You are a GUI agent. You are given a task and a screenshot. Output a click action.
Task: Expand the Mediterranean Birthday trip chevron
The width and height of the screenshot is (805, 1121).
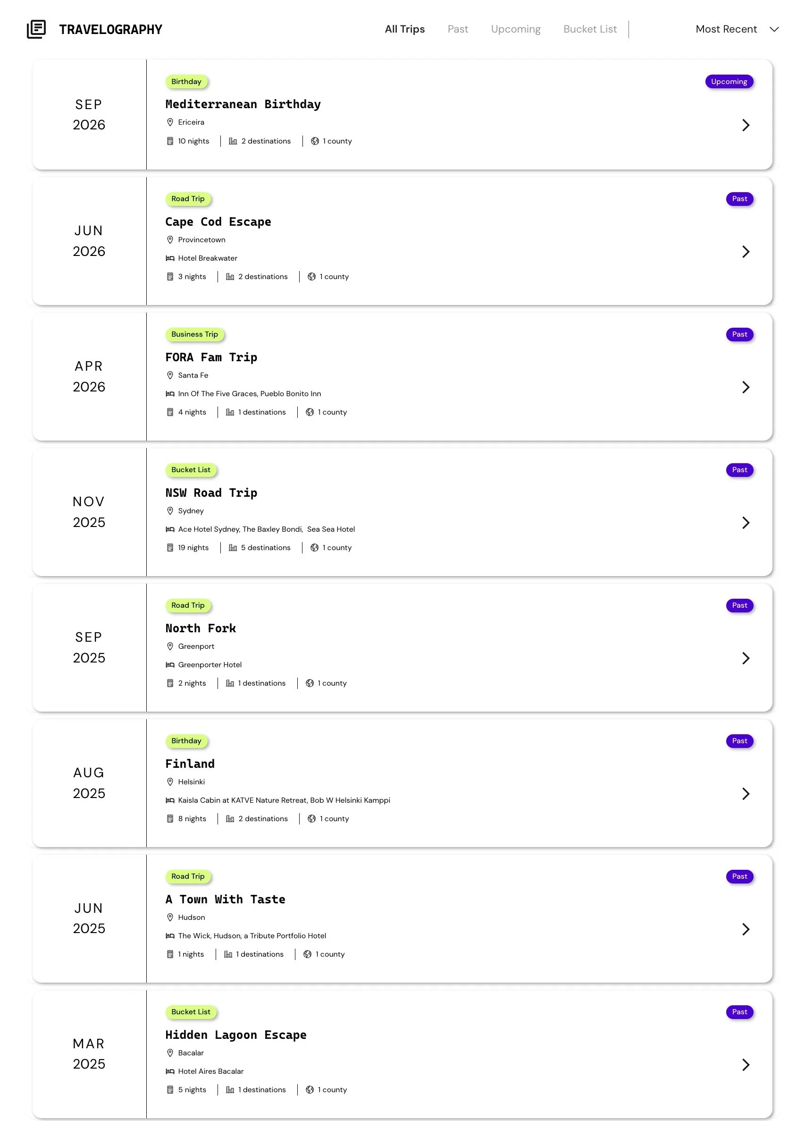(x=746, y=125)
